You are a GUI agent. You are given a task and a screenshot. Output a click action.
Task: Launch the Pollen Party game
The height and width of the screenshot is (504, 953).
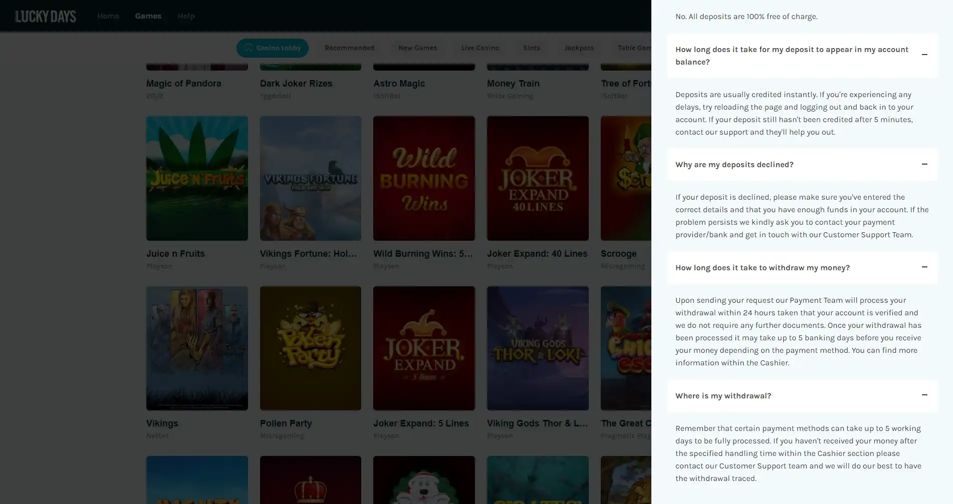pyautogui.click(x=310, y=348)
